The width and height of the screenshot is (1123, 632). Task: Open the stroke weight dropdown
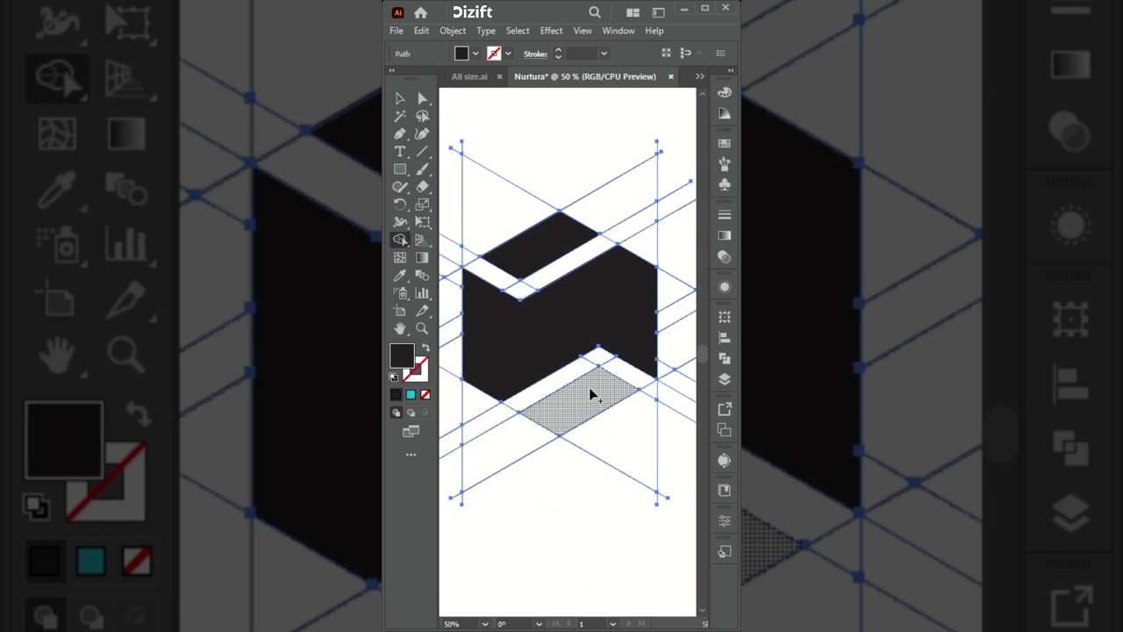604,54
